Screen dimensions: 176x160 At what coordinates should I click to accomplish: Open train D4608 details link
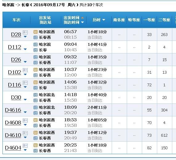13,123
